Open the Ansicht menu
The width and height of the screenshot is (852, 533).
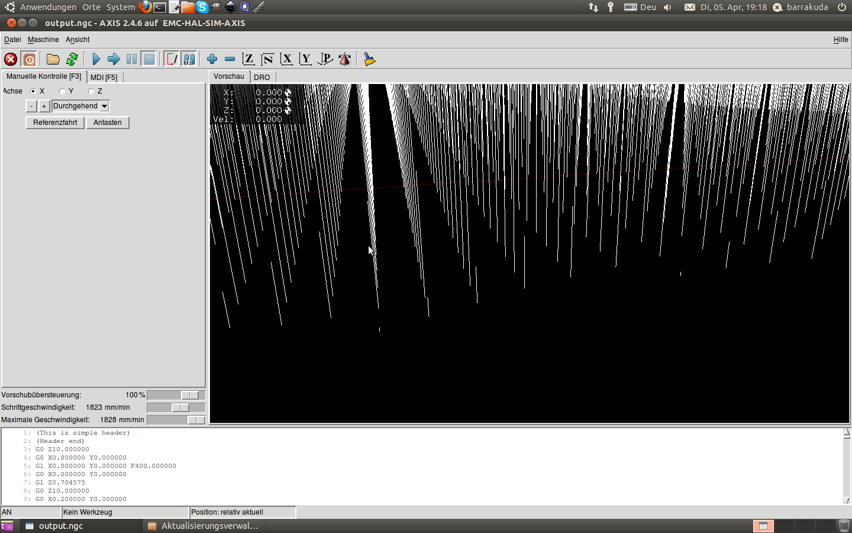78,40
